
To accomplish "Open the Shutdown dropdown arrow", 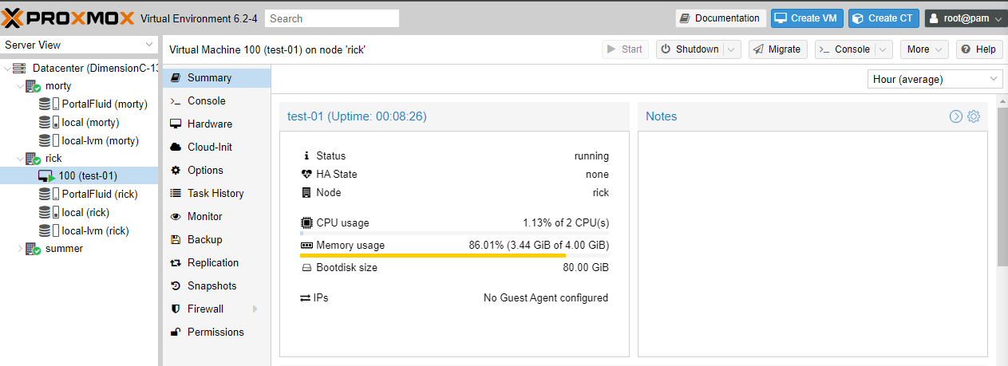I will coord(733,49).
